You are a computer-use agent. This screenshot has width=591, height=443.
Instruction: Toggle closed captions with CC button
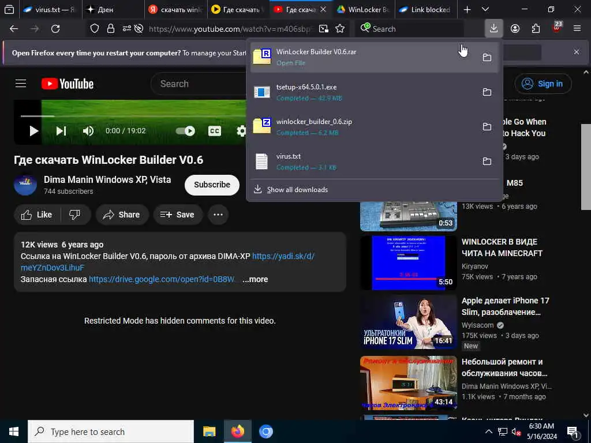pyautogui.click(x=215, y=131)
